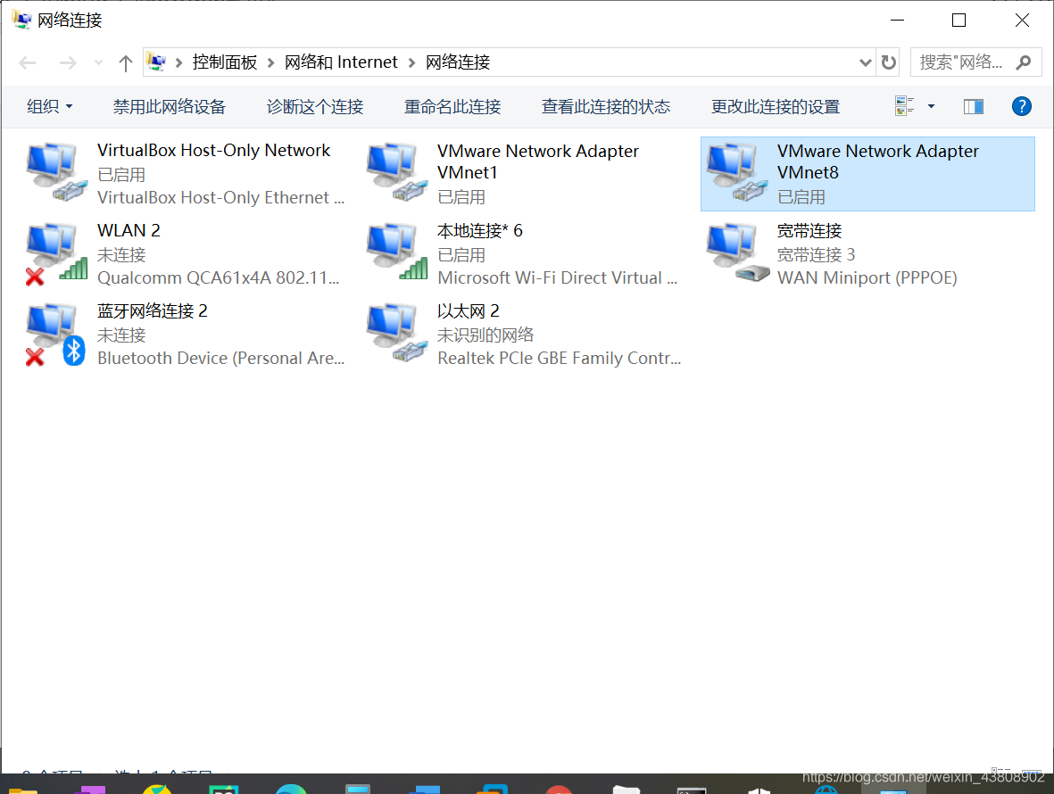Click the 本地连接* 6 connection name
Viewport: 1054px width, 794px height.
480,230
